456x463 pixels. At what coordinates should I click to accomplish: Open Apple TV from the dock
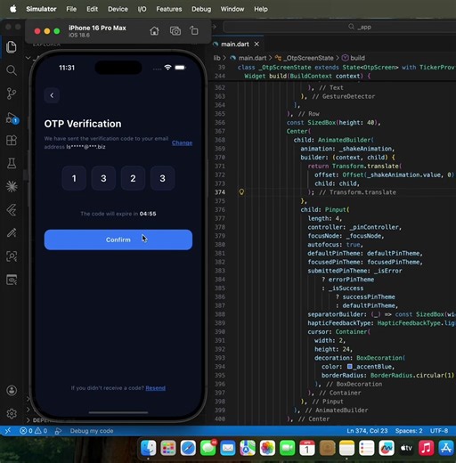(406, 448)
